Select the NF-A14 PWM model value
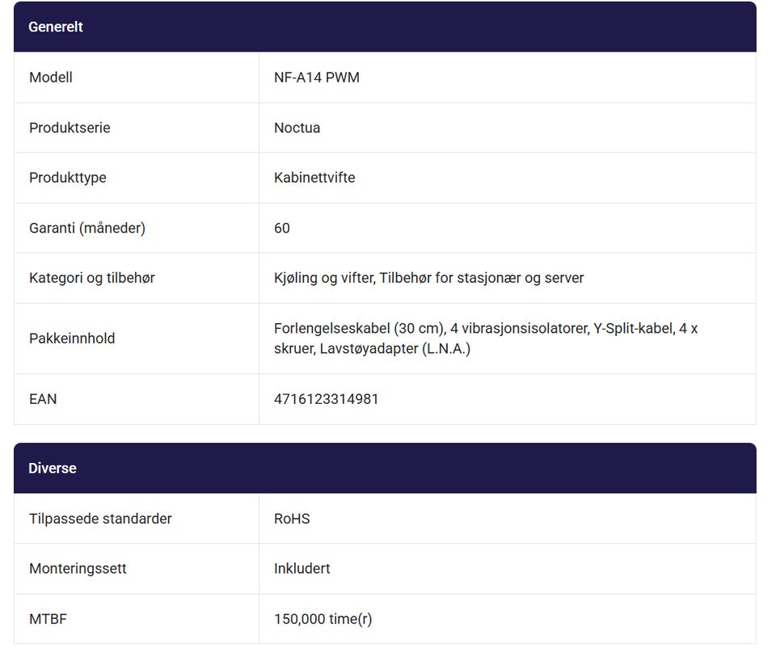Screen dimensions: 776x652 tap(317, 78)
